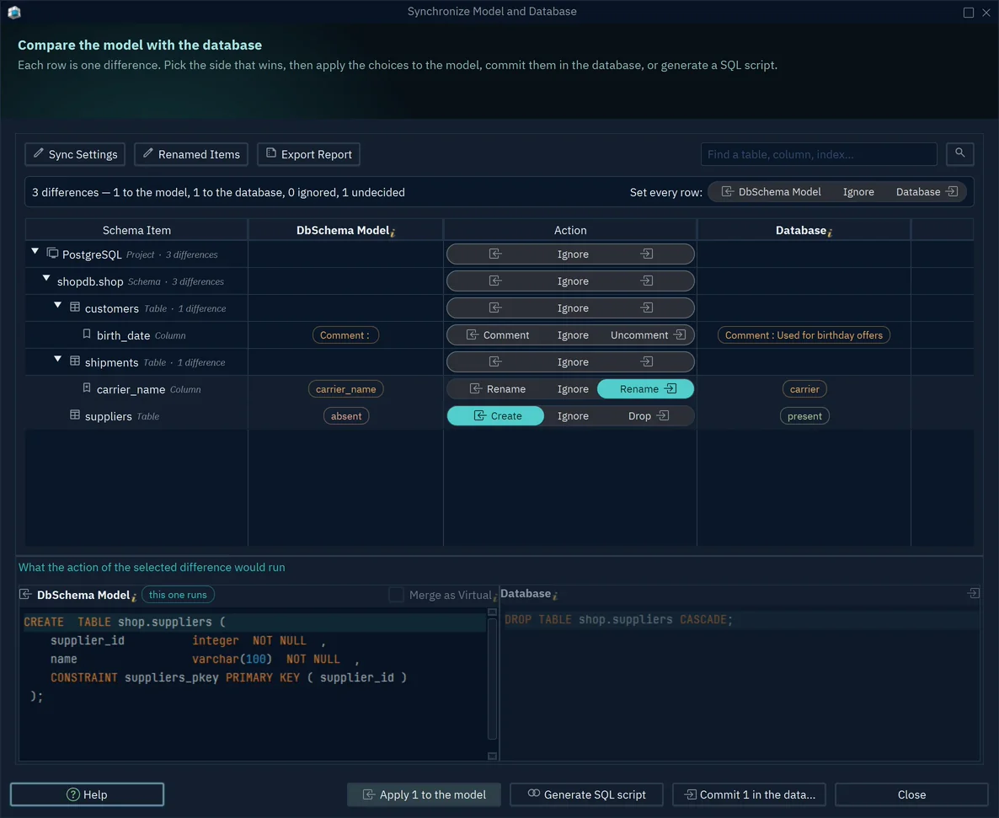Focus the Find a table search field
This screenshot has width=999, height=818.
tap(819, 154)
